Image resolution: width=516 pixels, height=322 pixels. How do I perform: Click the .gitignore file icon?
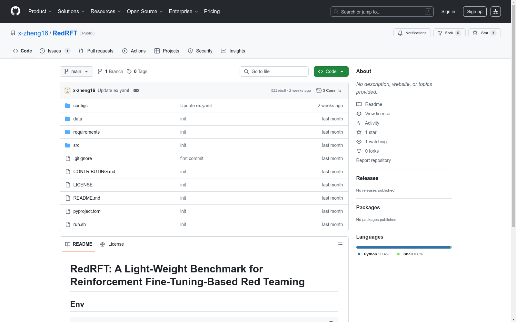click(x=68, y=158)
